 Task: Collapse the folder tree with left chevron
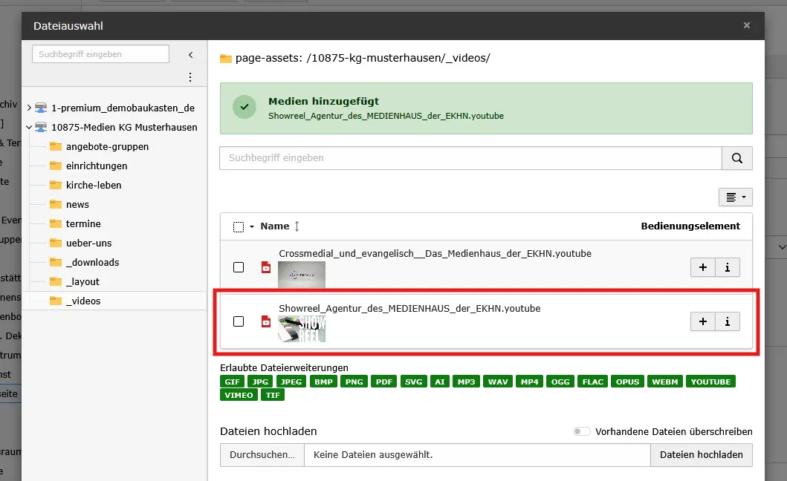coord(190,55)
